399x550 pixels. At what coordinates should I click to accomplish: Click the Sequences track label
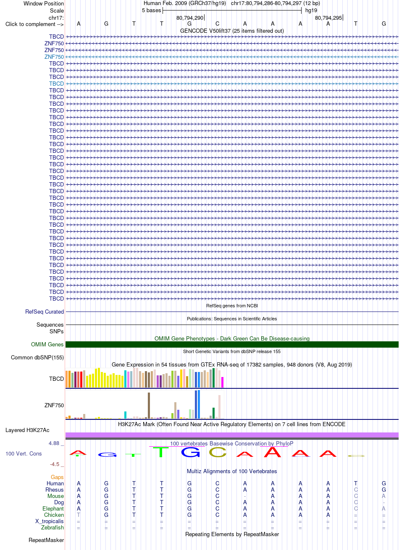coord(50,325)
